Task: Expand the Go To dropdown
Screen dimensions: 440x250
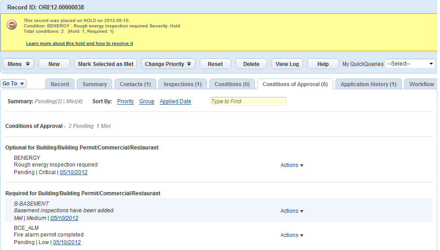Action: click(14, 83)
